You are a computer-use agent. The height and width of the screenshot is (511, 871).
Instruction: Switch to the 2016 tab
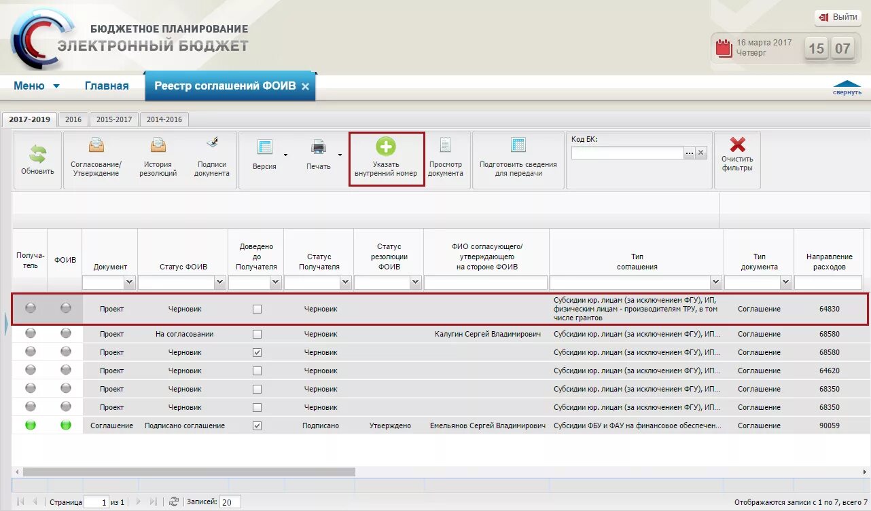click(x=73, y=119)
